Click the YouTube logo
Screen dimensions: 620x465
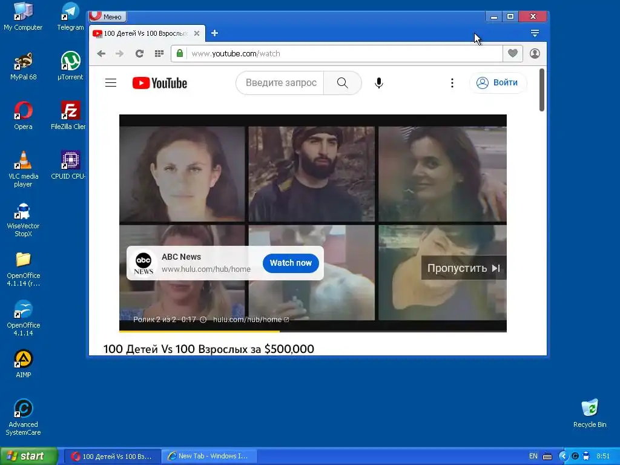click(x=160, y=83)
